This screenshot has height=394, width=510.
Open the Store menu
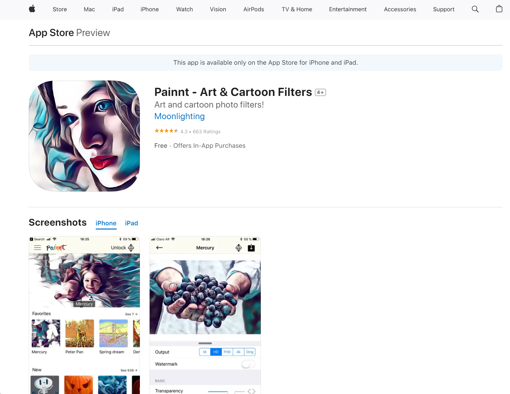[60, 9]
